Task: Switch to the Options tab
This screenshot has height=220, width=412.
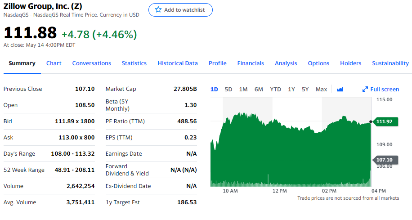Action: pos(318,63)
